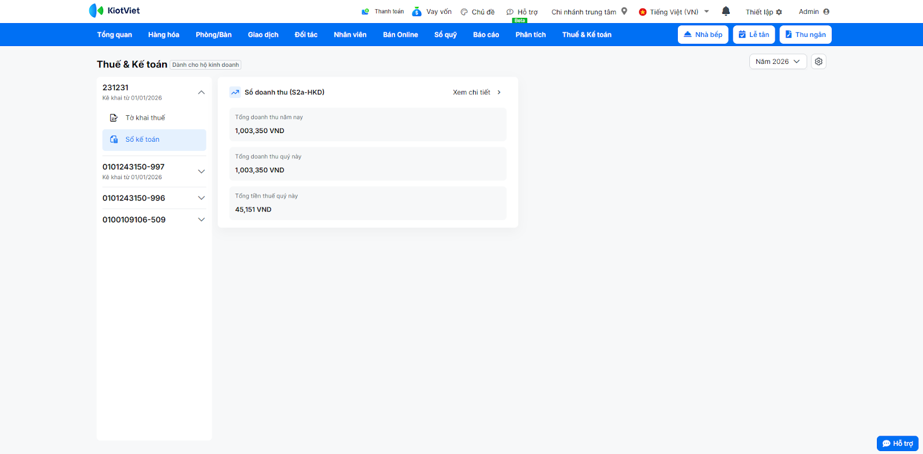The width and height of the screenshot is (923, 454).
Task: Open the Báo cáo menu
Action: click(x=486, y=35)
